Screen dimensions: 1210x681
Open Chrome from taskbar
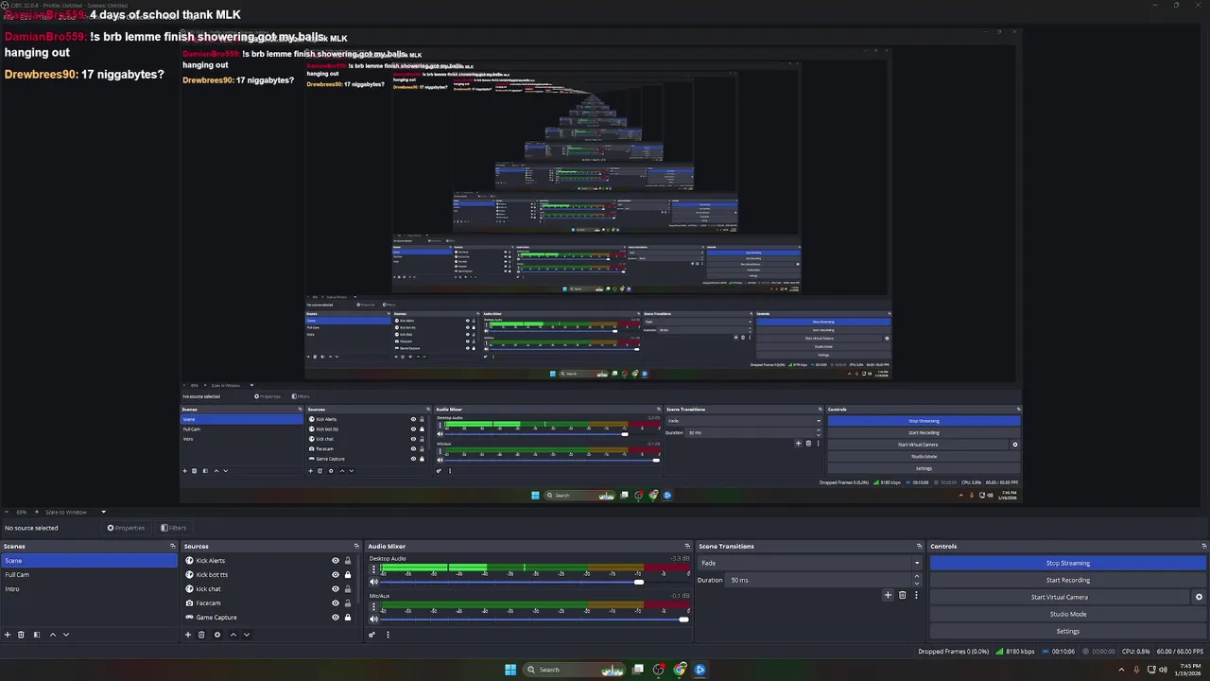click(680, 670)
